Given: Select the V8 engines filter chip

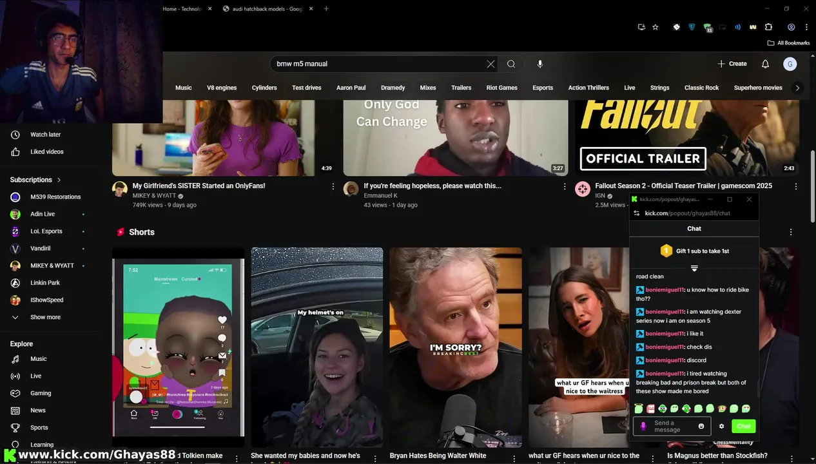Looking at the screenshot, I should [x=222, y=88].
